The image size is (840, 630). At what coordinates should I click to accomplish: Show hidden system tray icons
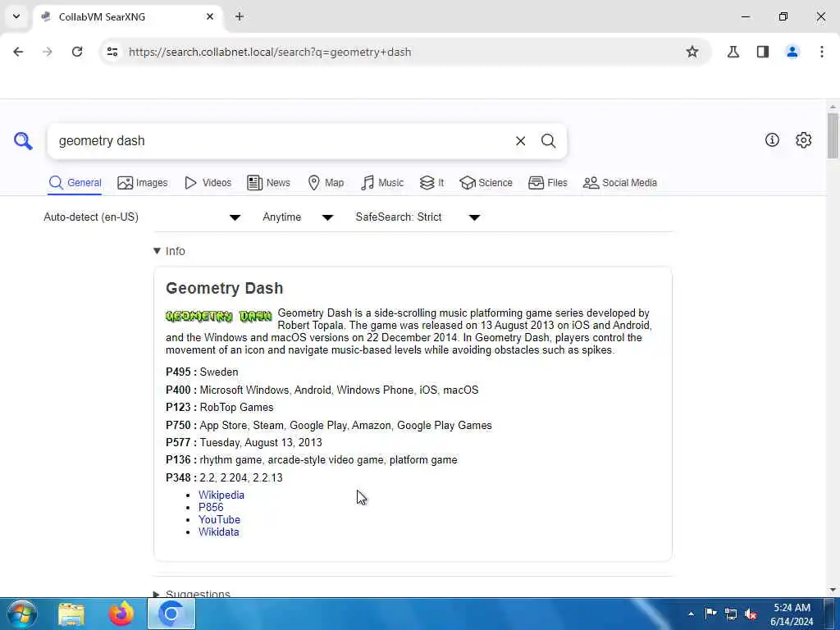[691, 614]
